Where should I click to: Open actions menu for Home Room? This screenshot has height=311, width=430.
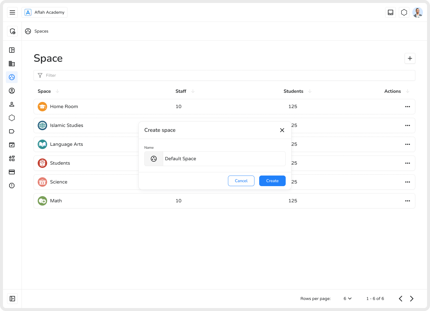coord(408,107)
